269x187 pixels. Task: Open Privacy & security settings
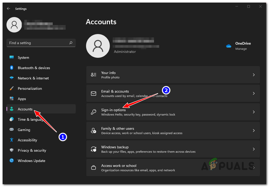(41, 150)
